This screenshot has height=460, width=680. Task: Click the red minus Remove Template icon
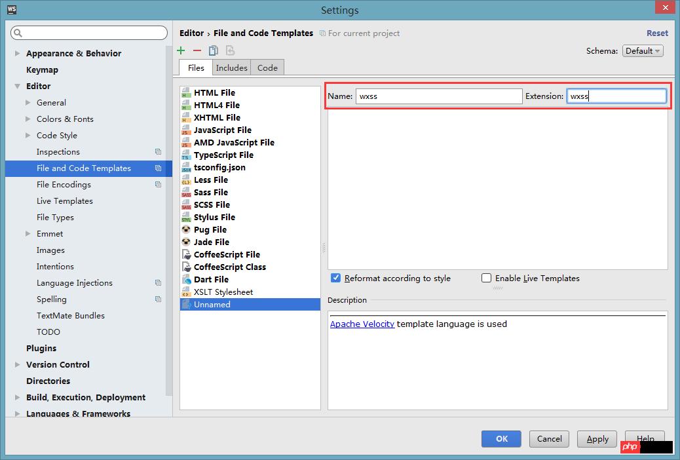[x=197, y=50]
